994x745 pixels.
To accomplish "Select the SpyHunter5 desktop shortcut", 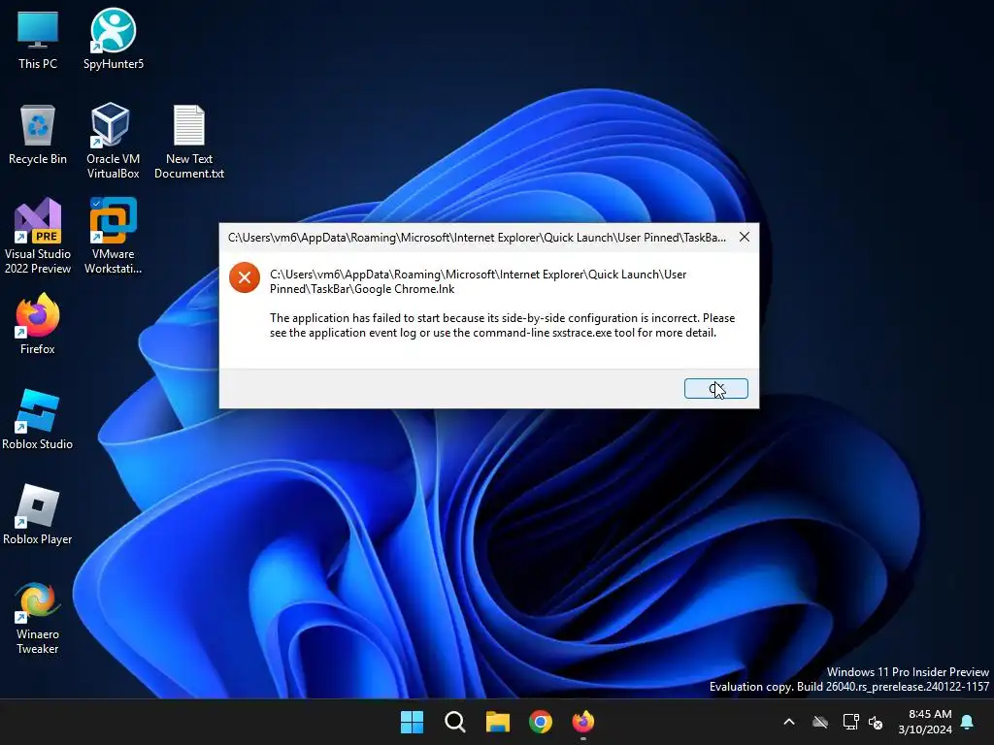I will pos(114,39).
